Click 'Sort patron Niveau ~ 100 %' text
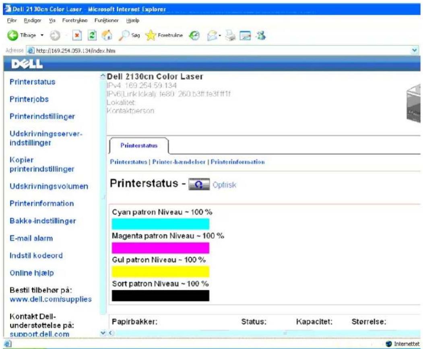423x349 pixels. coord(160,284)
